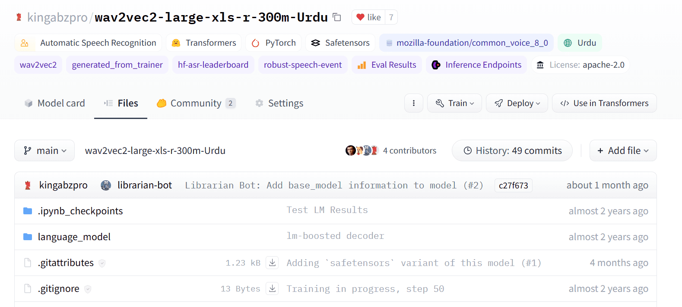Copy model name with the copy icon

coord(337,17)
